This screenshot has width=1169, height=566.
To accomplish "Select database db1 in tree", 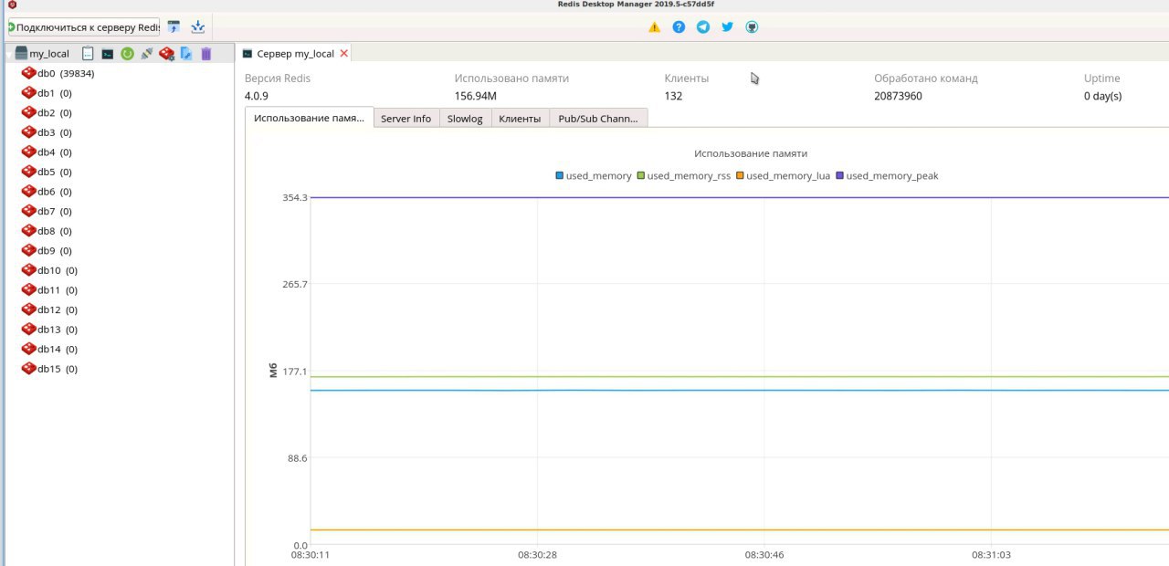I will click(x=47, y=93).
